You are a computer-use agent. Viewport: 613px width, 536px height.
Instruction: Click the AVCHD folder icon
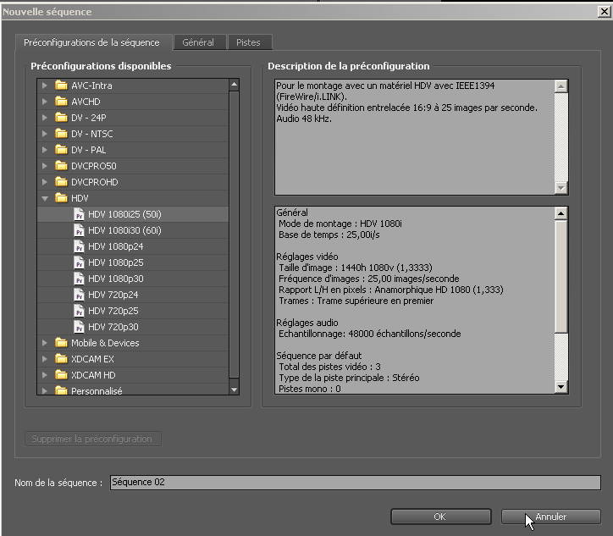point(61,102)
